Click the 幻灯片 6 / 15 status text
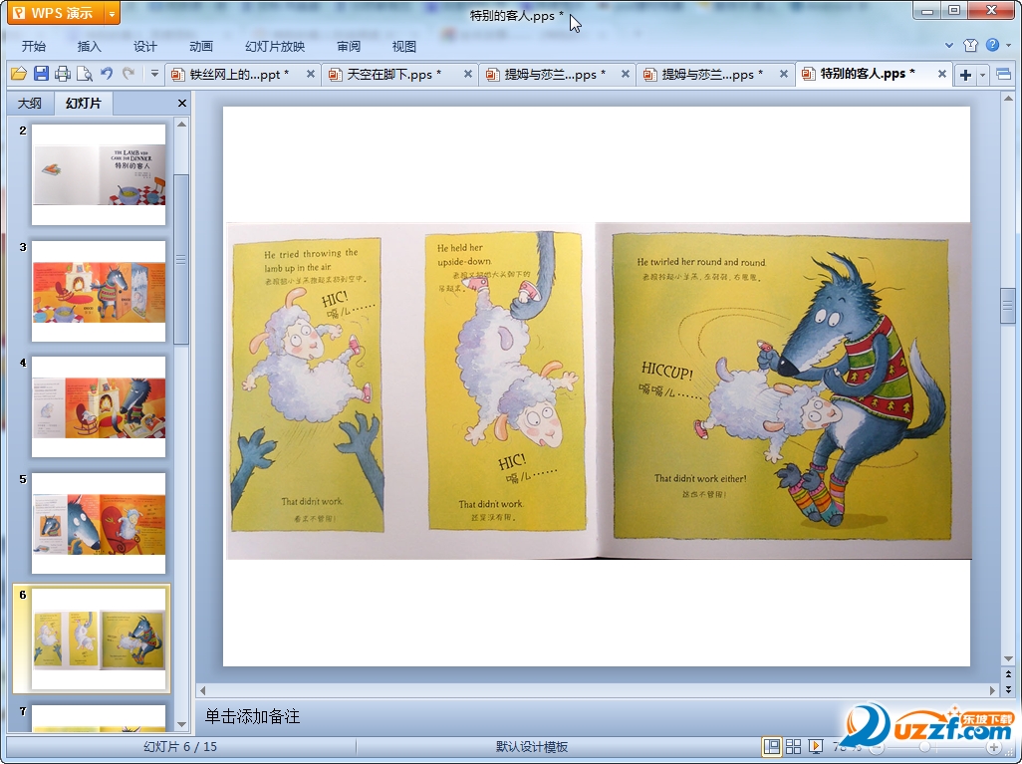Viewport: 1022px width, 764px height. click(x=180, y=746)
